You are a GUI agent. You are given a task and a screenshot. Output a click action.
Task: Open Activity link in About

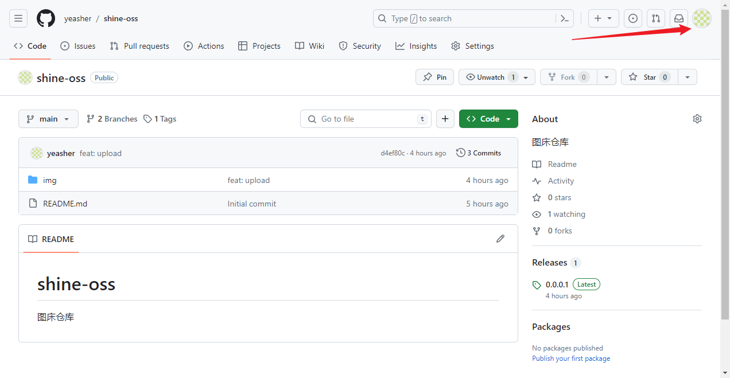point(553,181)
